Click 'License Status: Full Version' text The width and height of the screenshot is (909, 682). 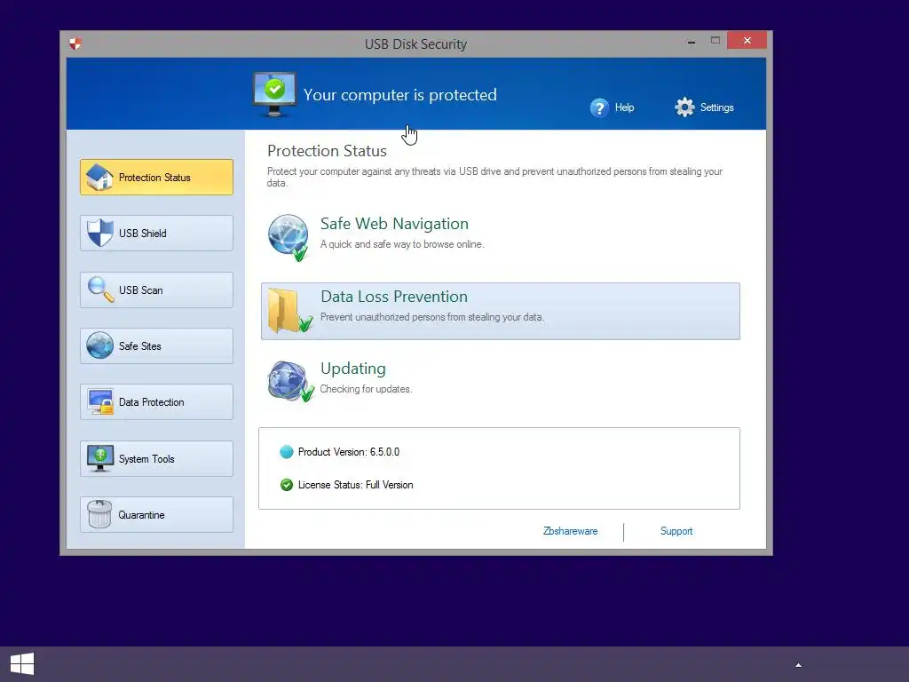click(x=355, y=485)
